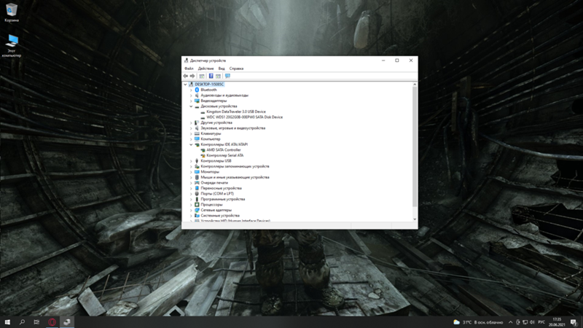Open Task View on the taskbar
Viewport: 583px width, 328px height.
[36, 322]
